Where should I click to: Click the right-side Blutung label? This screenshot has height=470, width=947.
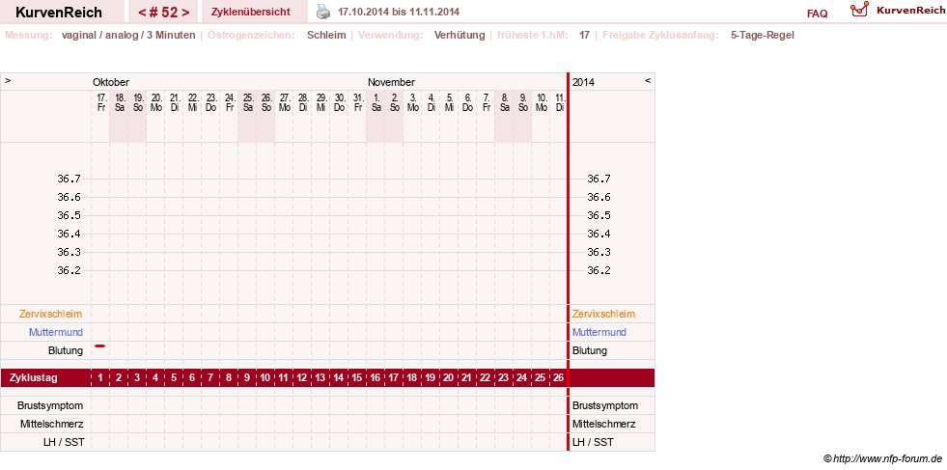(x=590, y=350)
